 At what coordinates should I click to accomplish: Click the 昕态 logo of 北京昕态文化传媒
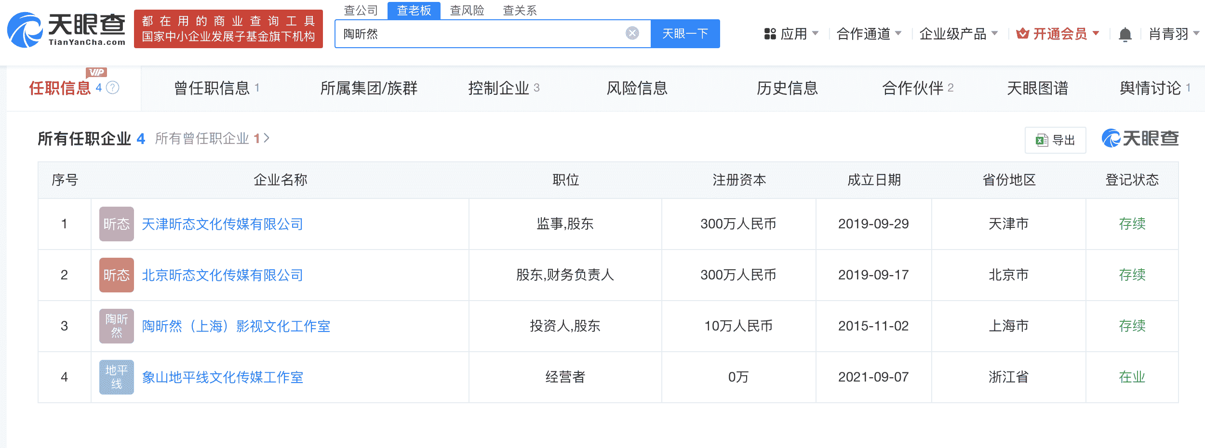click(116, 275)
